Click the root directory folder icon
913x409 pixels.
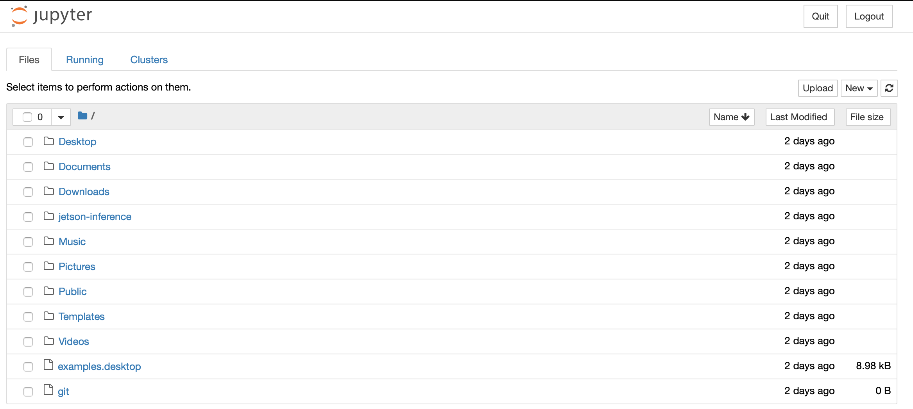[82, 116]
